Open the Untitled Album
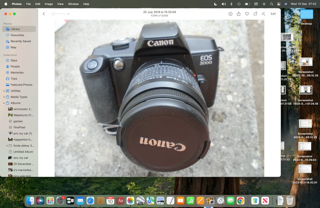This screenshot has height=208, width=320. tap(20, 152)
